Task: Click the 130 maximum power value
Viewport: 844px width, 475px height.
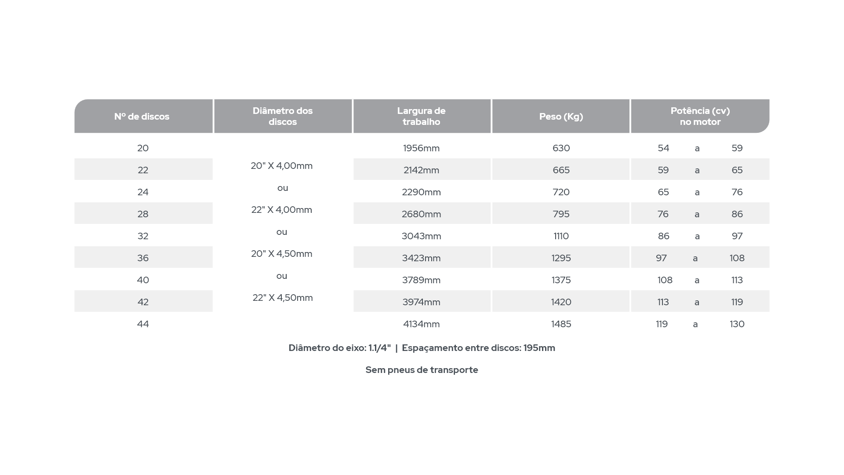Action: pyautogui.click(x=737, y=324)
